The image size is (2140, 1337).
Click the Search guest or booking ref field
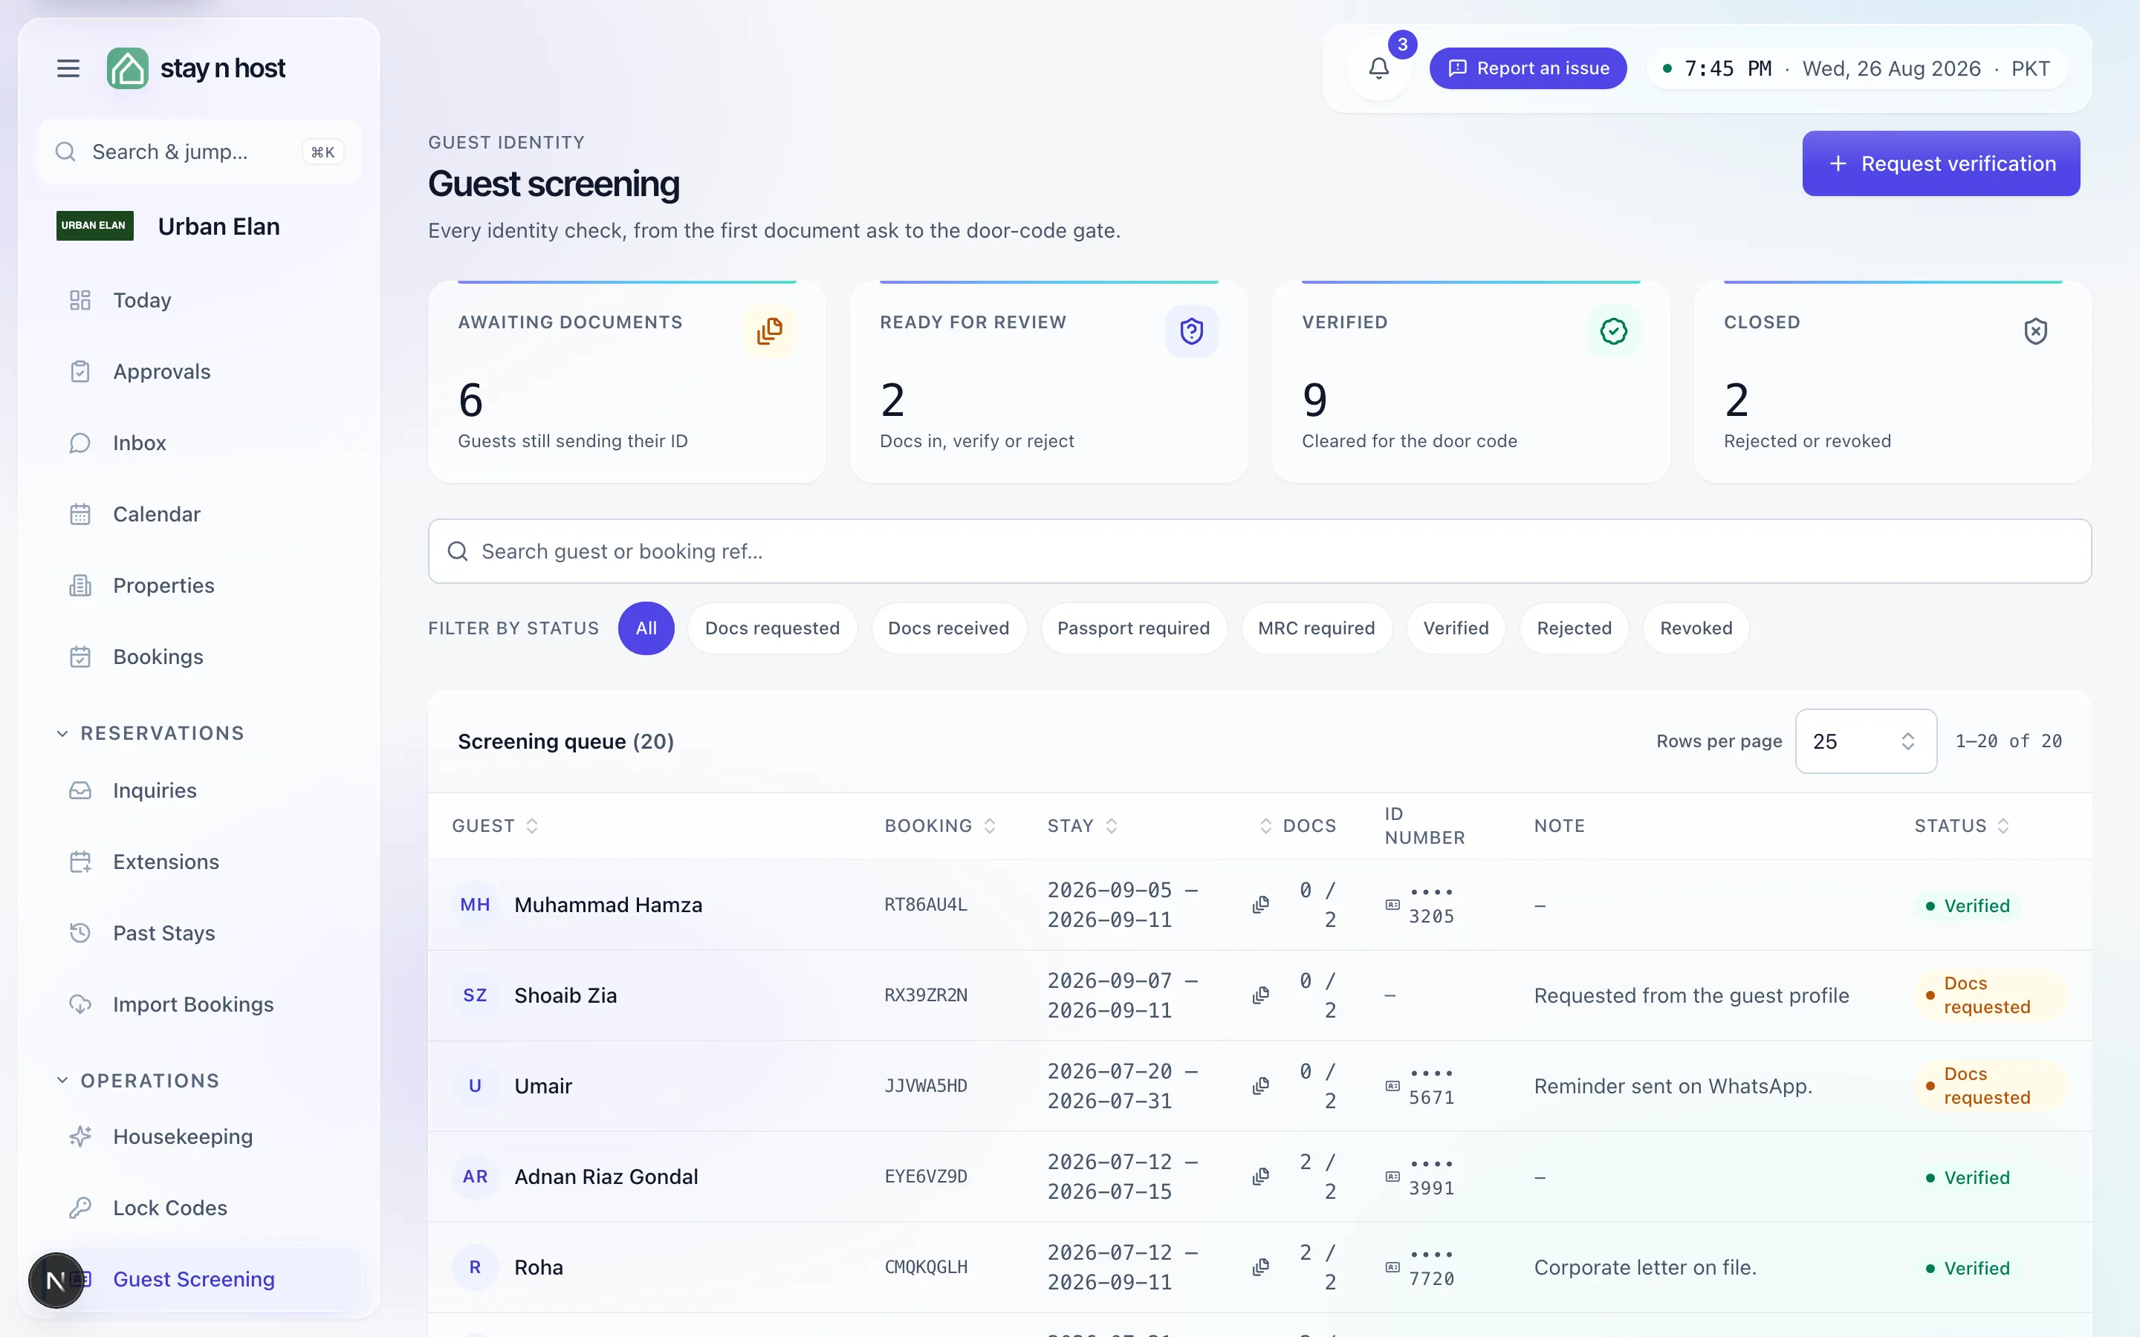1259,551
